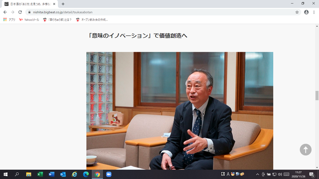This screenshot has height=179, width=319.
Task: Close the 日本酒の「あり方」 tab
Action: pos(54,4)
